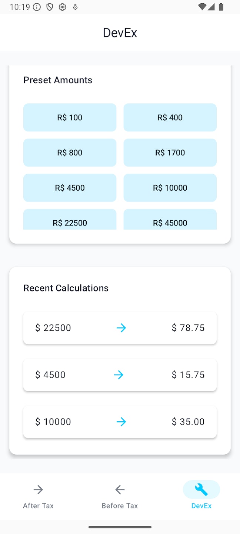Select the R$ 100 preset amount
The width and height of the screenshot is (240, 534).
70,118
